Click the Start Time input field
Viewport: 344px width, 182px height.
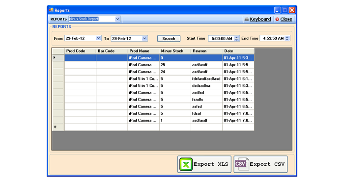pos(222,39)
